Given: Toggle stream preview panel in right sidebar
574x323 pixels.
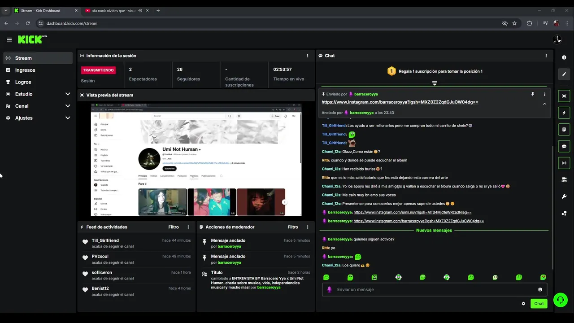Looking at the screenshot, I should 564,96.
